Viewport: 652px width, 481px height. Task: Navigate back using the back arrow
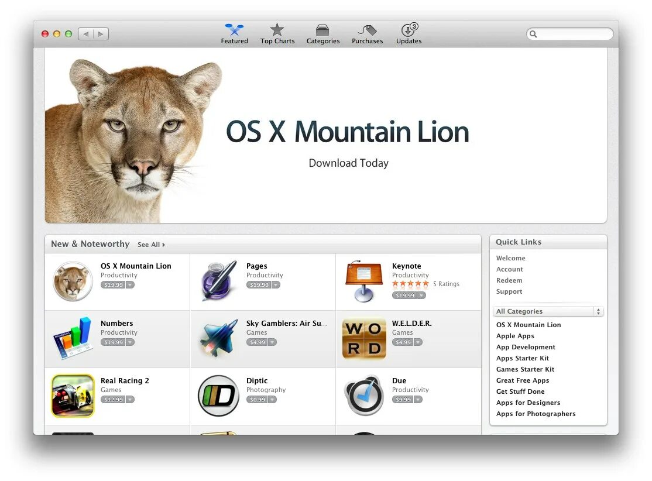point(85,33)
